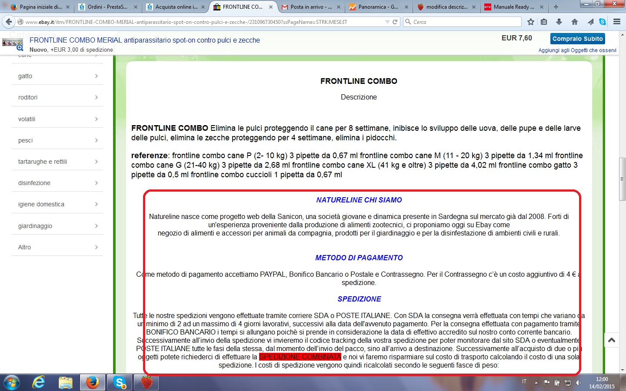Close the 'FRONTLINE CO...' tab
The width and height of the screenshot is (626, 391).
(x=271, y=7)
